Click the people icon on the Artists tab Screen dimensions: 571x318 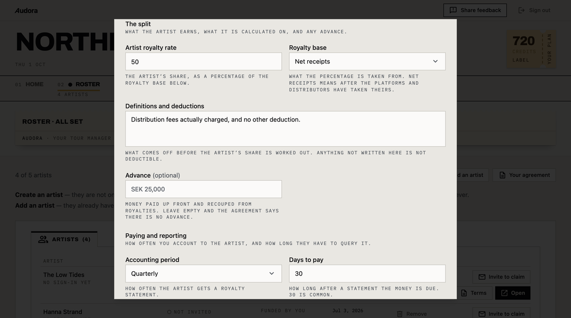point(43,239)
